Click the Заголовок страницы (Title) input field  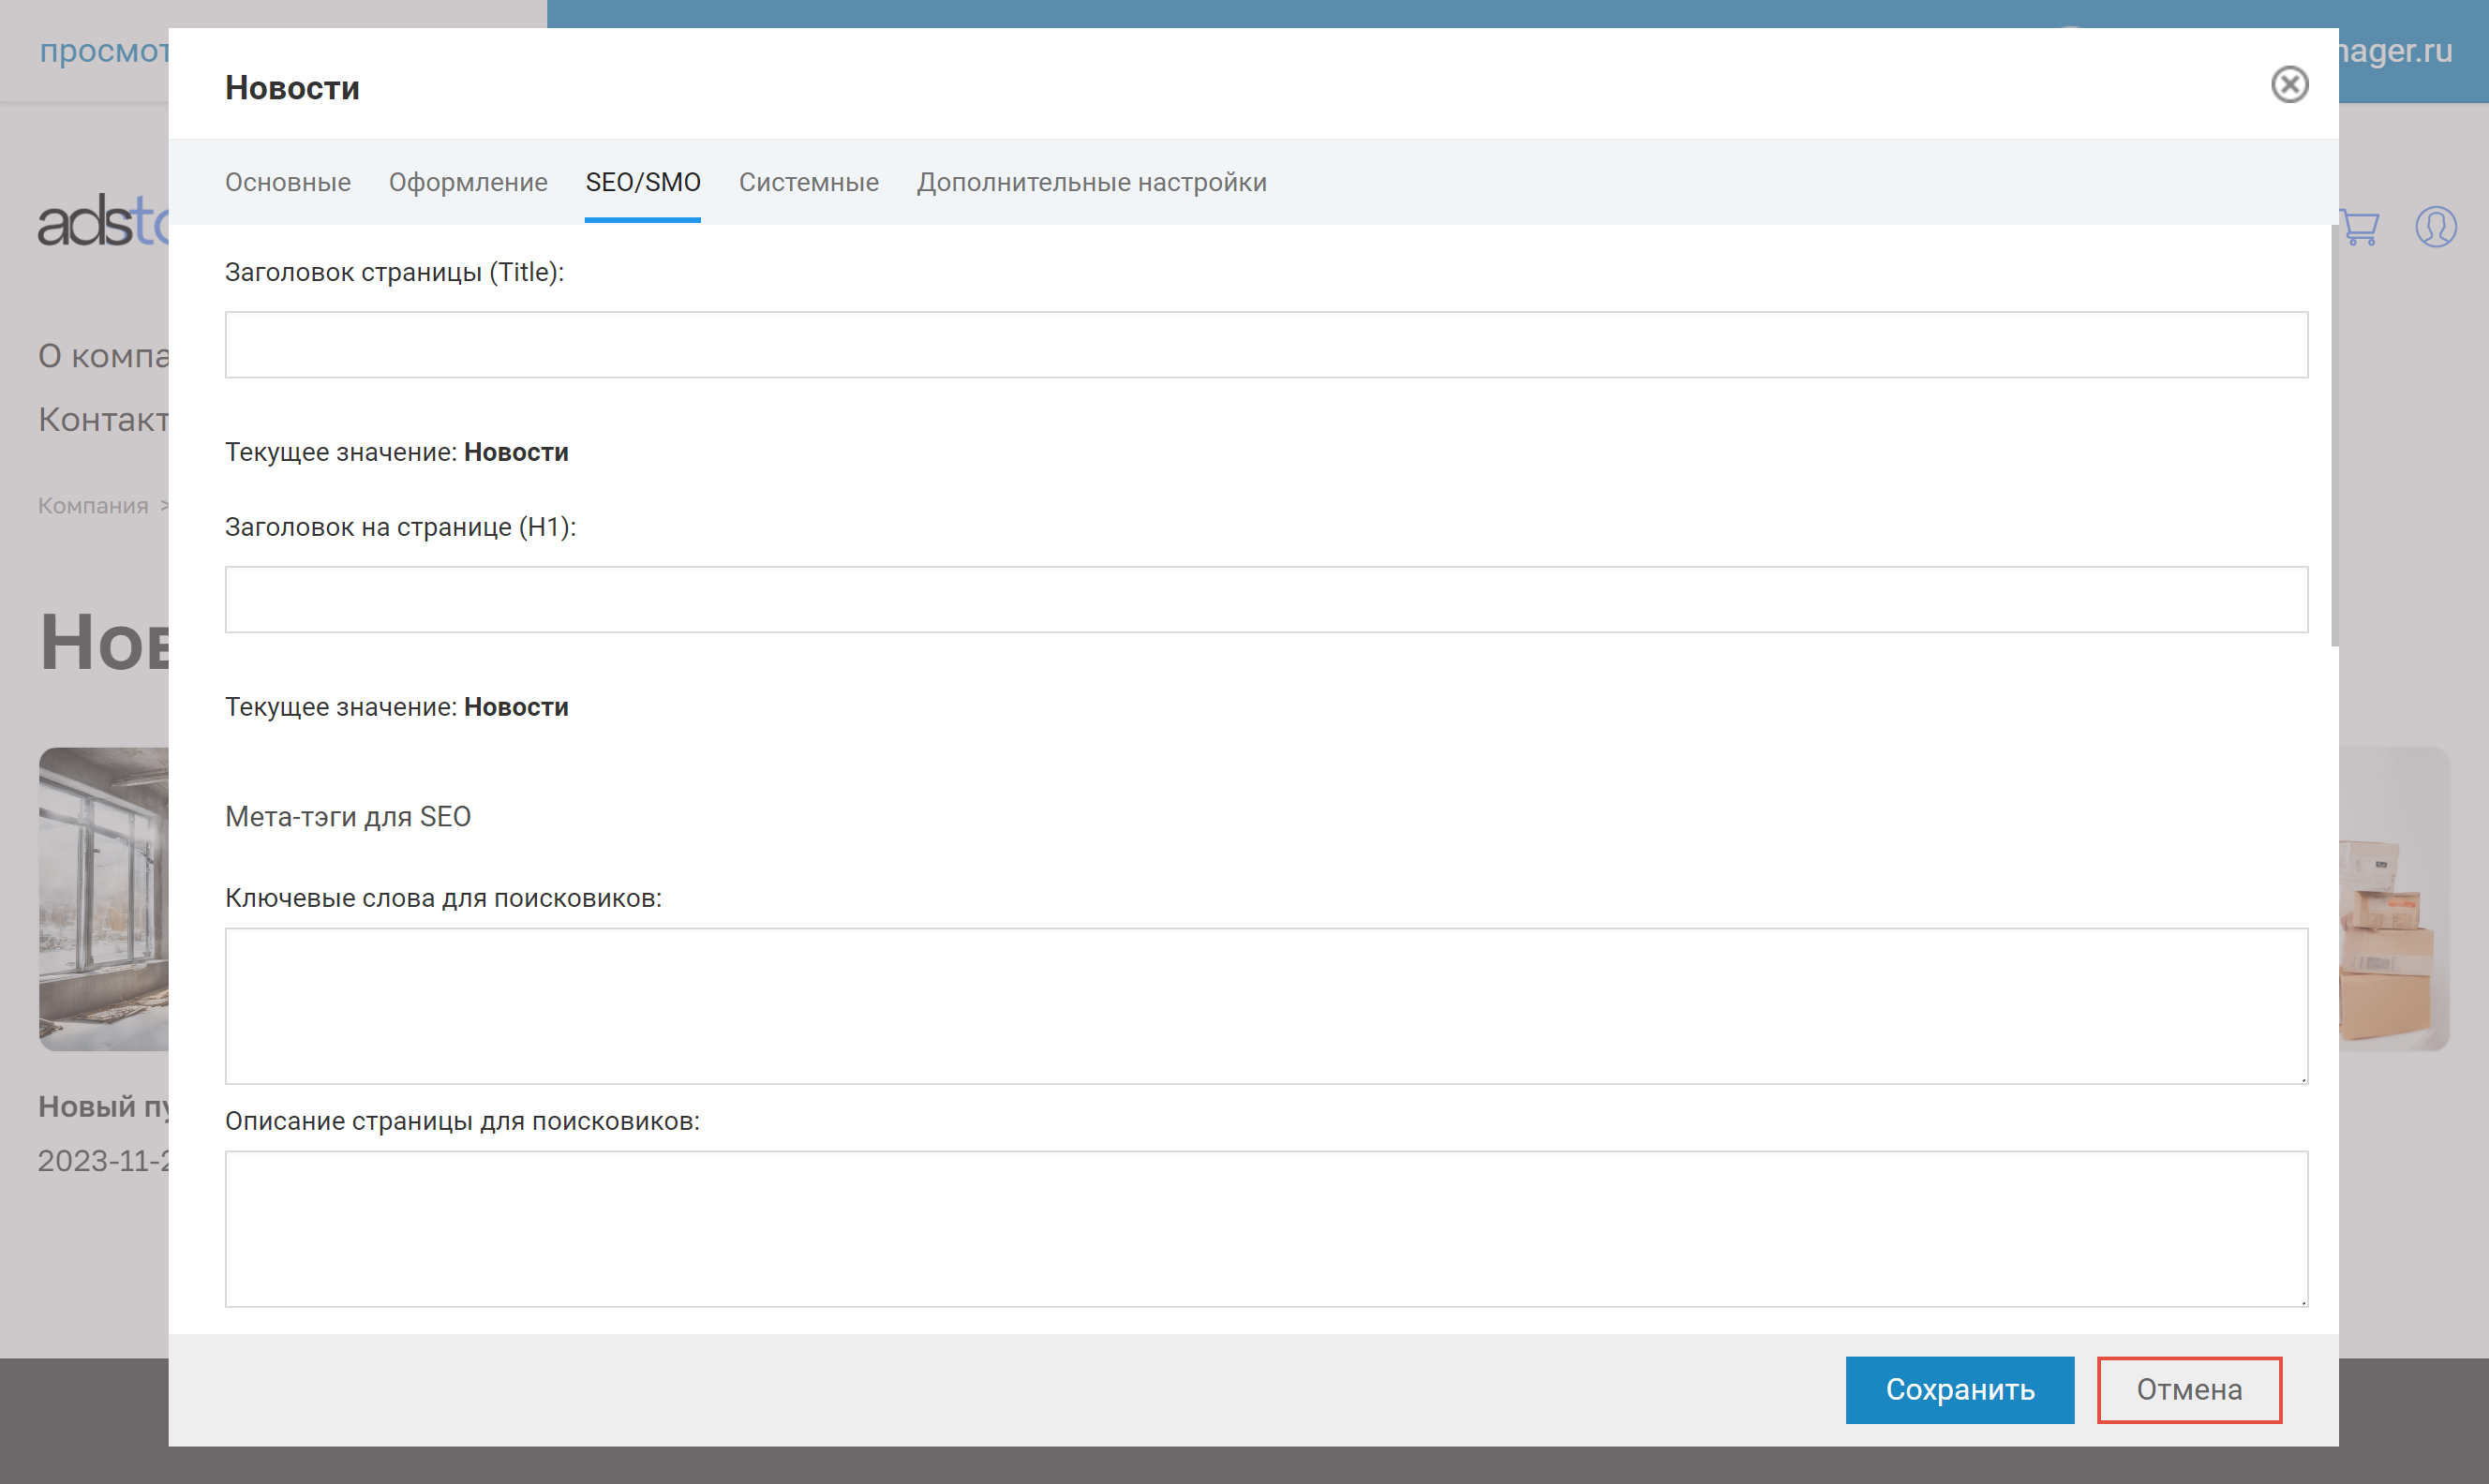pos(1265,343)
